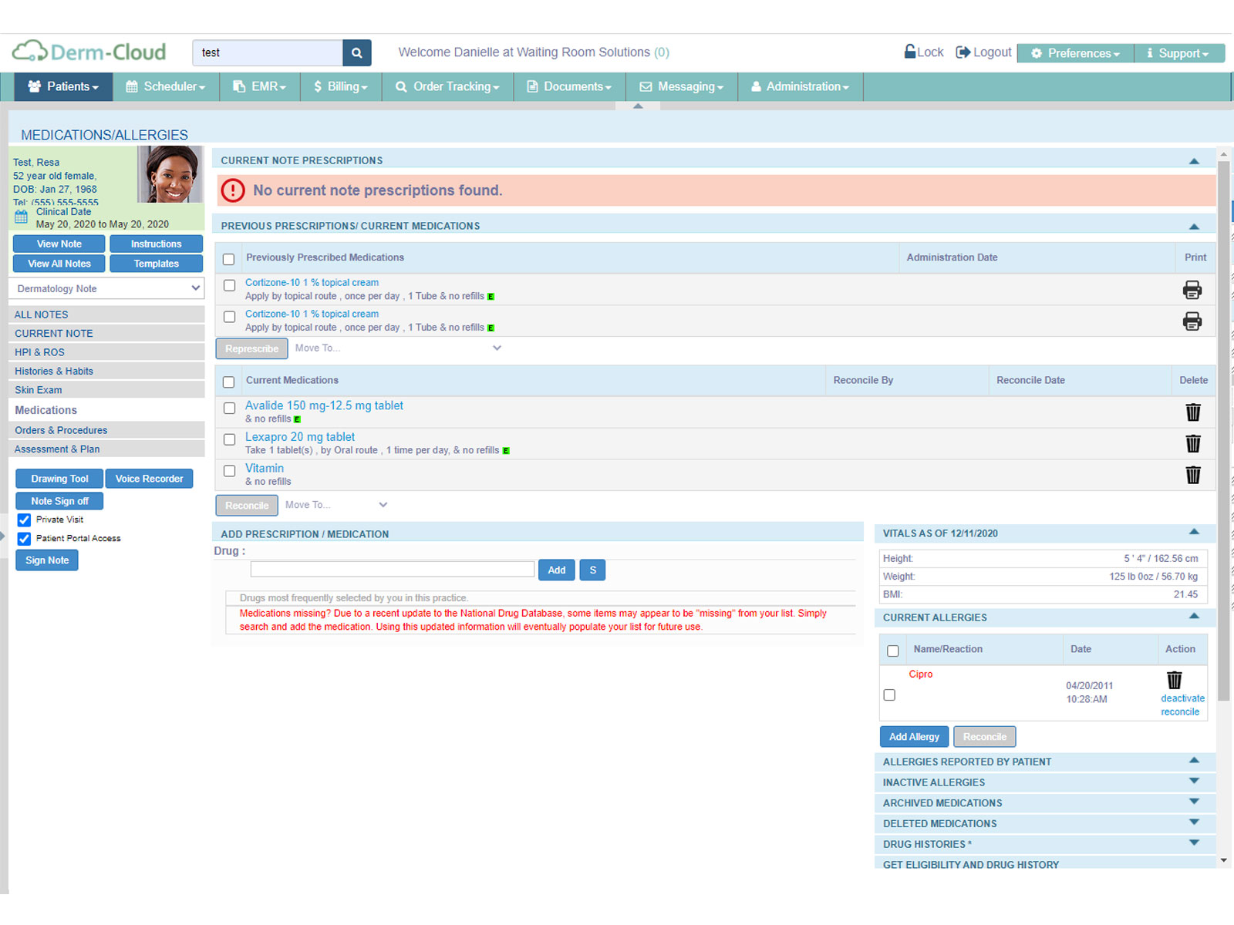
Task: Log out of Derm-Cloud
Action: coord(983,52)
